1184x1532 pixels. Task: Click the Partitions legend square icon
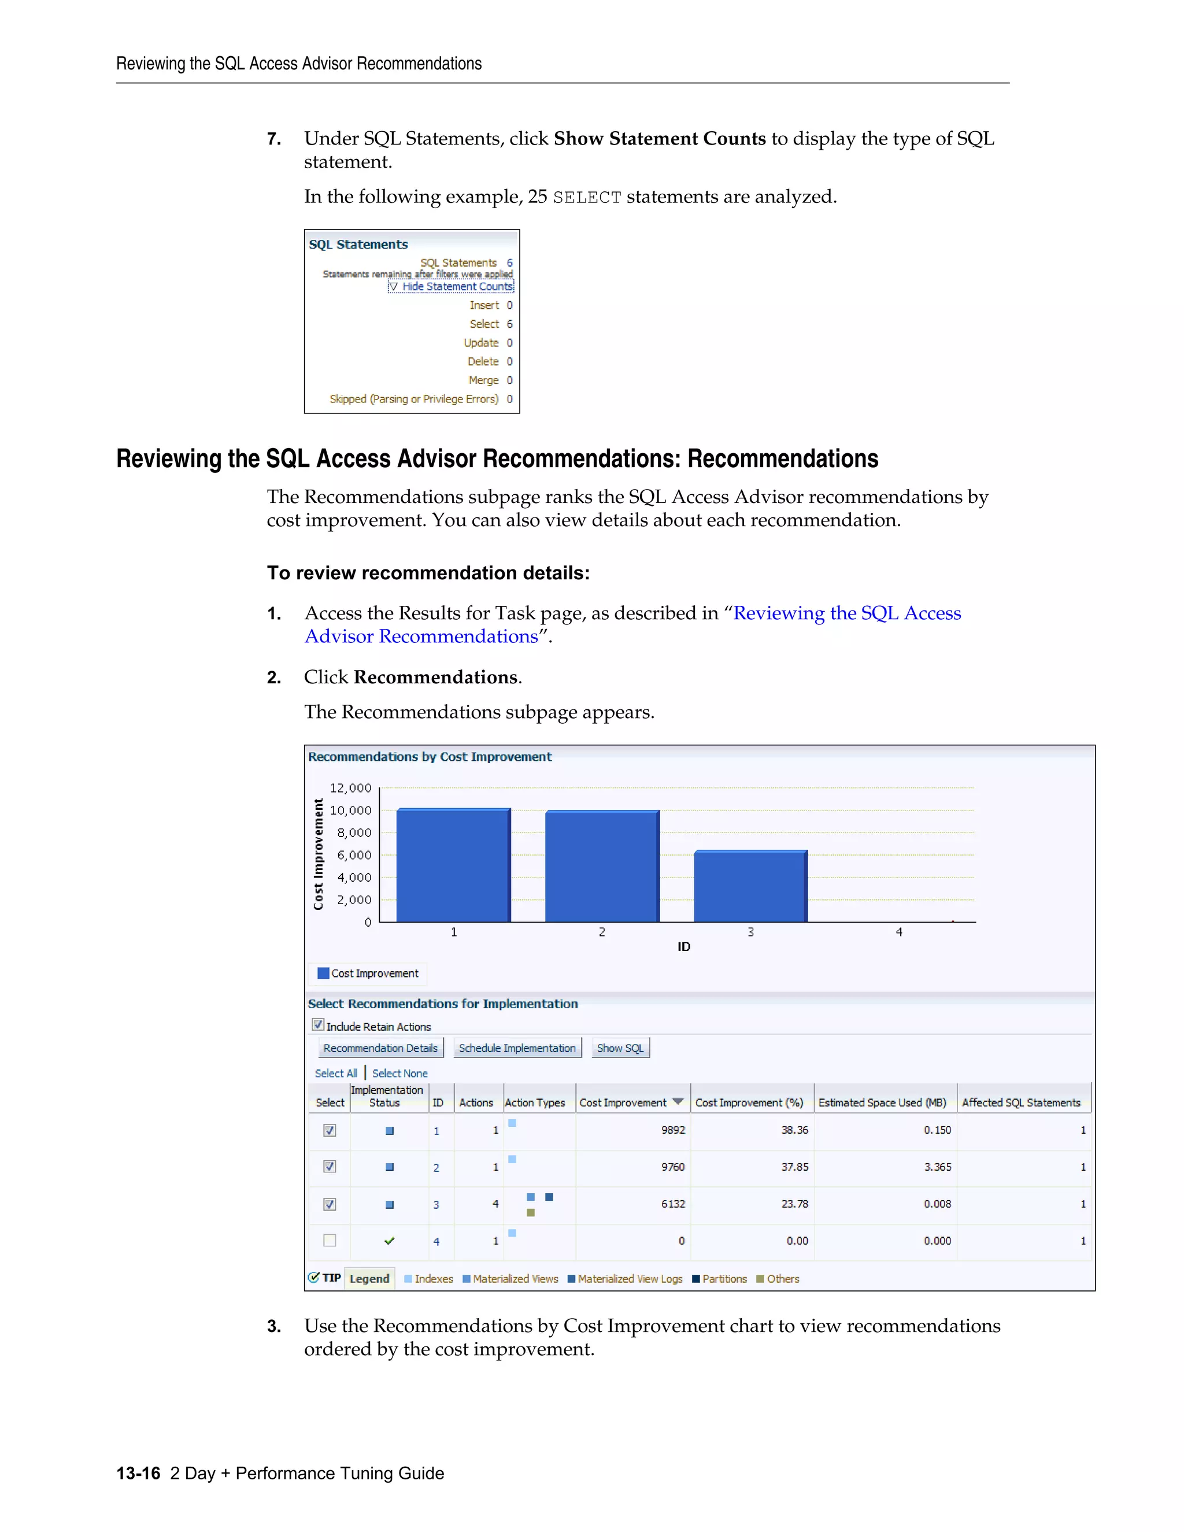pos(696,1279)
